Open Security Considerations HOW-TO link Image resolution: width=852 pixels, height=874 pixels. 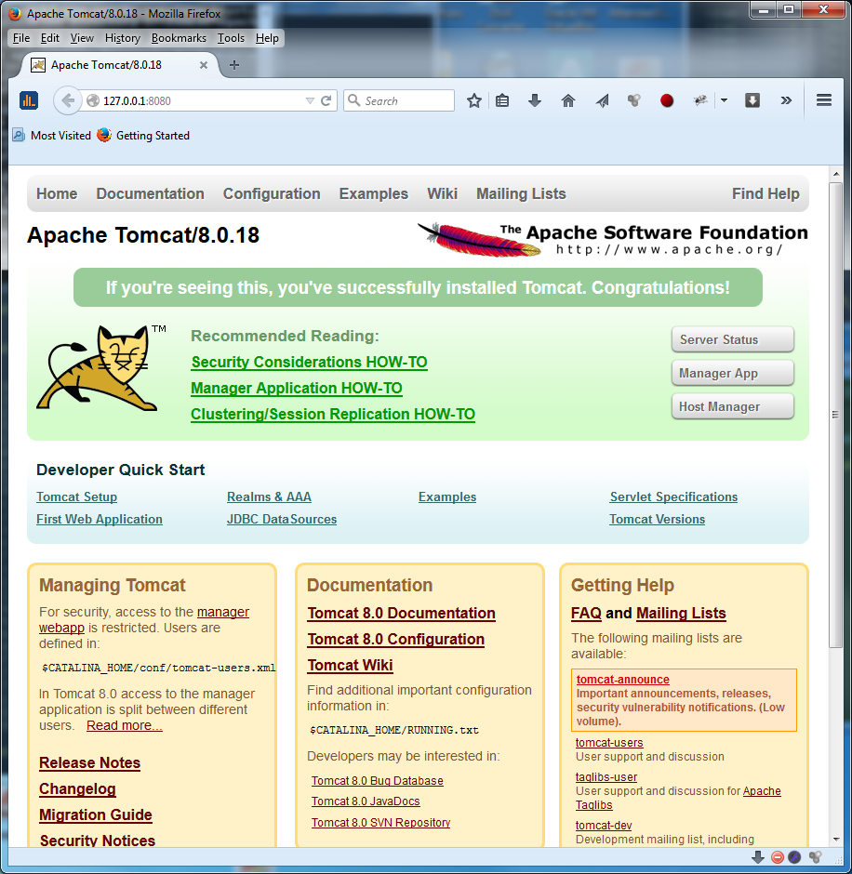click(309, 362)
